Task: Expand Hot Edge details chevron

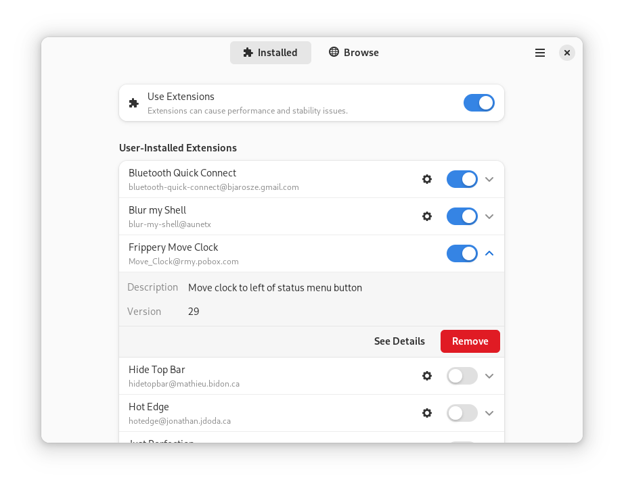Action: 489,413
